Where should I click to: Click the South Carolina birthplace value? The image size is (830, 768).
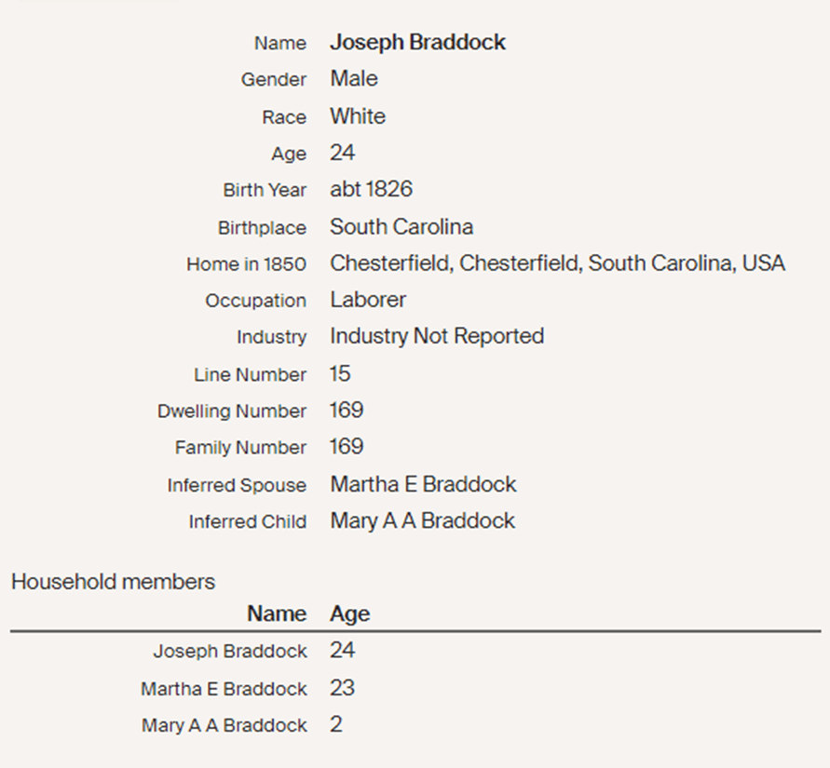pyautogui.click(x=401, y=227)
